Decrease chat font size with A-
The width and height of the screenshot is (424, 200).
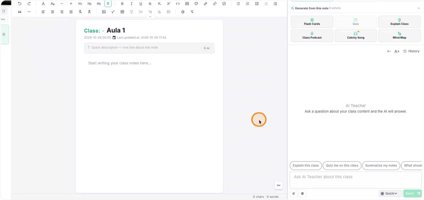(389, 51)
